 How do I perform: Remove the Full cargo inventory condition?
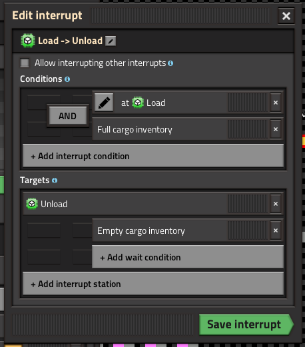[x=276, y=129]
